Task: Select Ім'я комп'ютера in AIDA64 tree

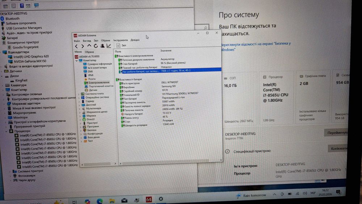Action: coord(95,68)
